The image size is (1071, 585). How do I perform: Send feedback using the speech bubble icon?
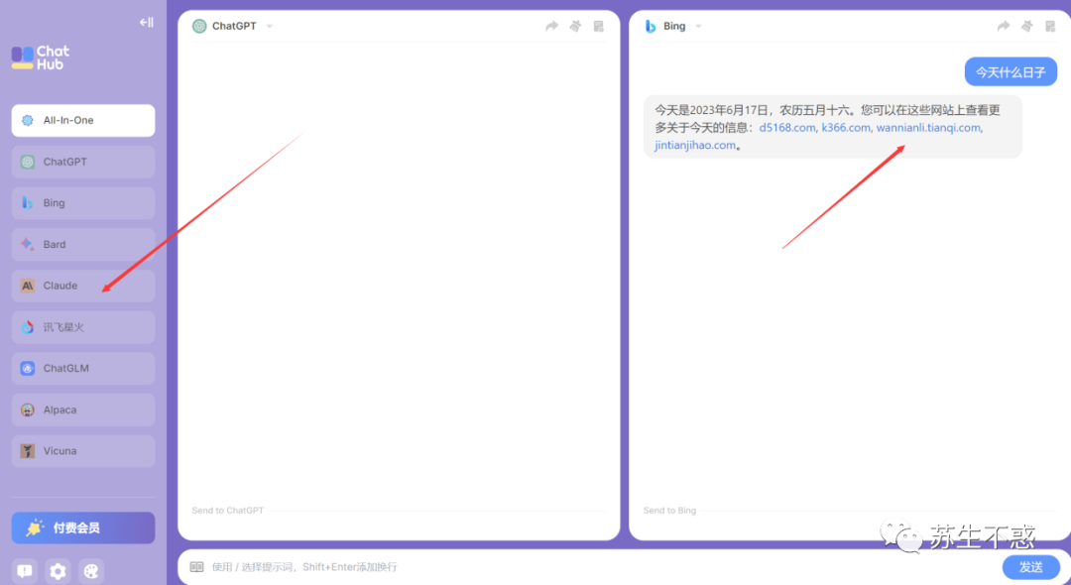click(x=23, y=571)
